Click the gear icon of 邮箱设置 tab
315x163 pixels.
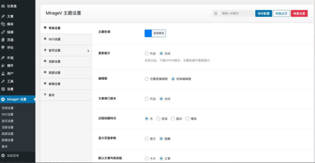(45, 84)
